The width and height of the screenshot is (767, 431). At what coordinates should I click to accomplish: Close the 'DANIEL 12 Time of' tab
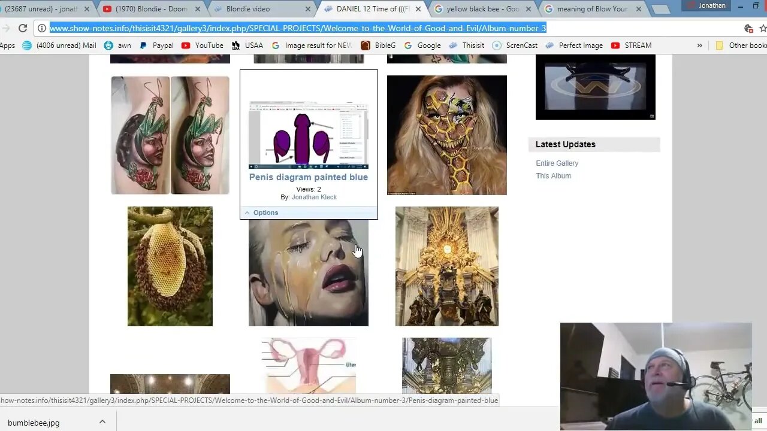418,9
